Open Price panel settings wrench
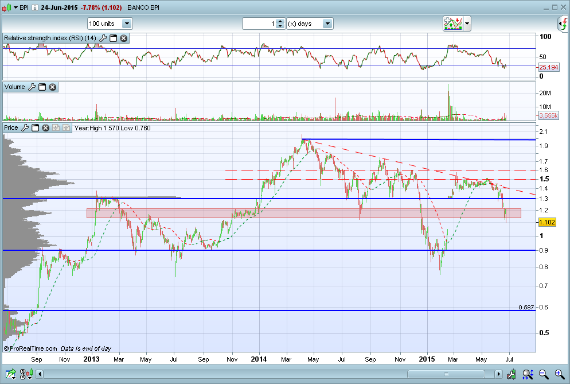This screenshot has height=384, width=570. tap(25, 128)
